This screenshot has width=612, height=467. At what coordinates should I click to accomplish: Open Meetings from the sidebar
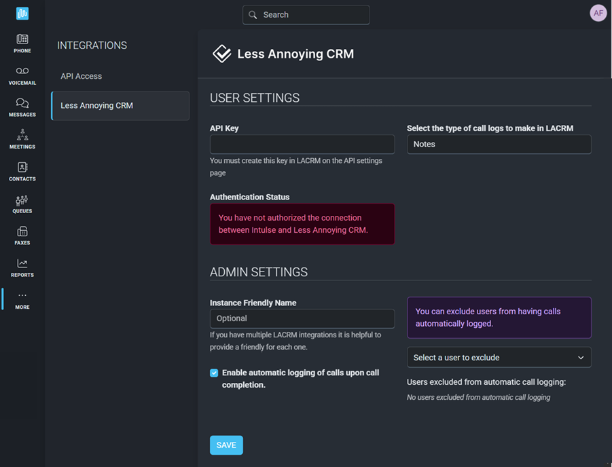[x=22, y=139]
